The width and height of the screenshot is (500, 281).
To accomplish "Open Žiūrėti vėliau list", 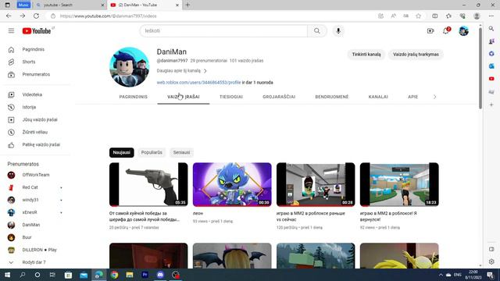I will pyautogui.click(x=34, y=132).
